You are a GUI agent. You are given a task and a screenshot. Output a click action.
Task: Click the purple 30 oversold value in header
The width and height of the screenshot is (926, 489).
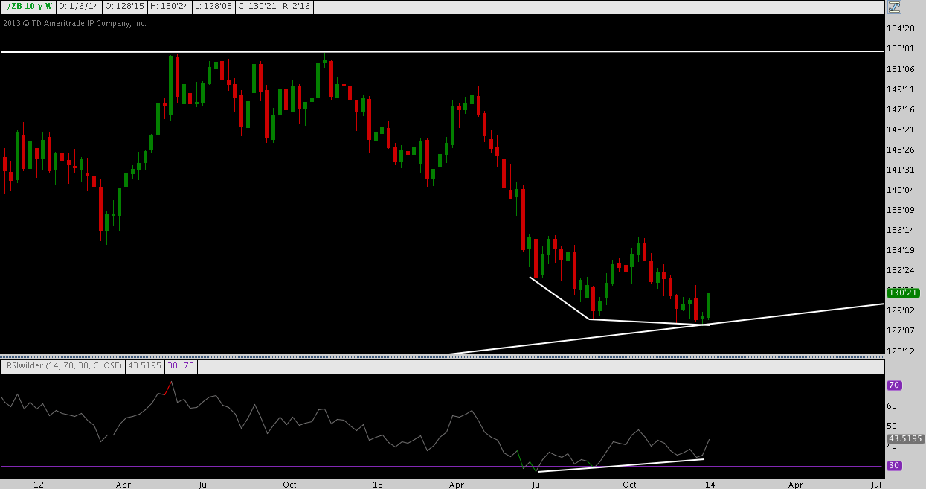coord(173,366)
